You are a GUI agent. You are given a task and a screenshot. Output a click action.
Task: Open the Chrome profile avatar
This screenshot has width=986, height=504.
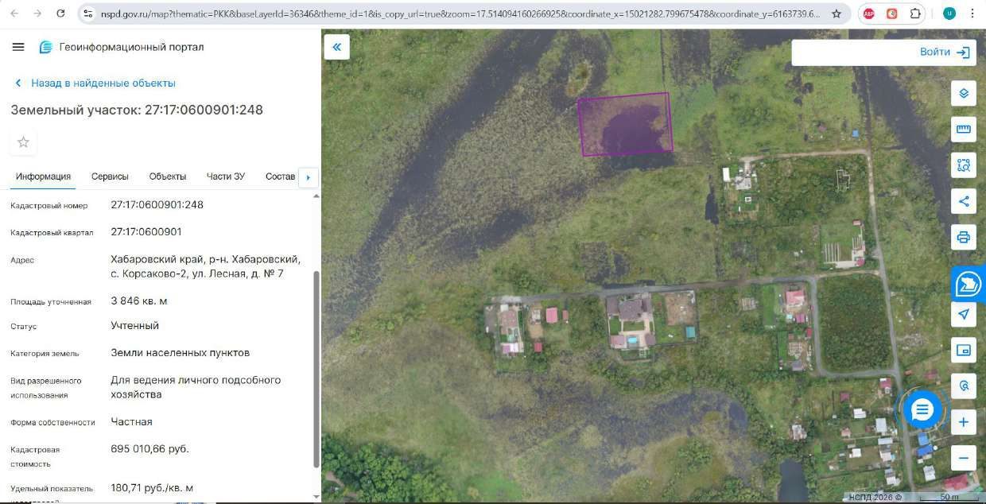coord(949,14)
